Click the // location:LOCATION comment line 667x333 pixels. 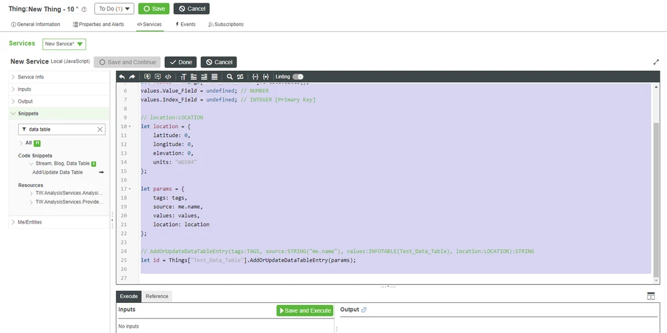tap(172, 117)
